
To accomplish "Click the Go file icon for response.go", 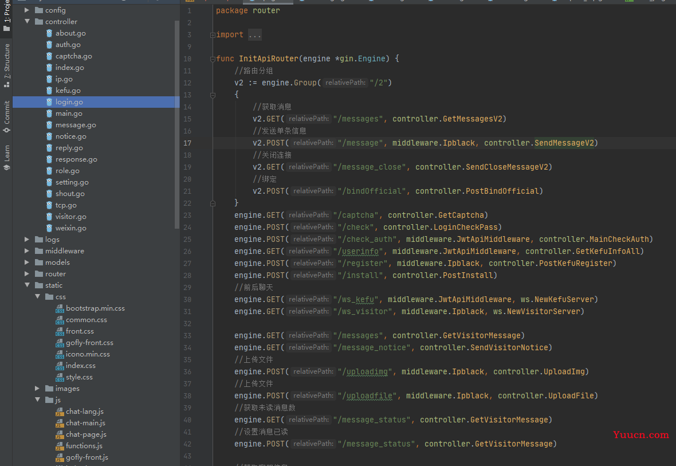I will (x=49, y=159).
